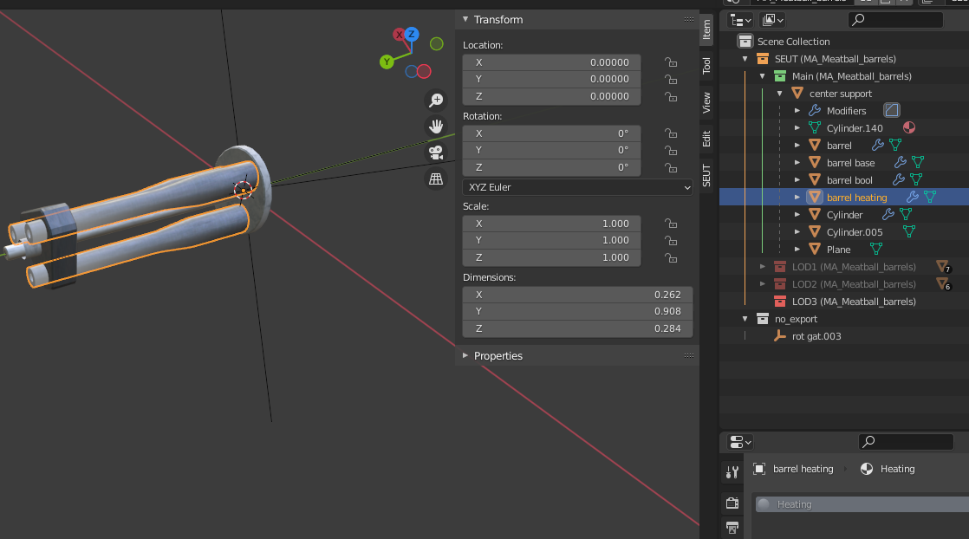Viewport: 969px width, 539px height.
Task: Lock Location X with padlock icon
Action: click(671, 62)
